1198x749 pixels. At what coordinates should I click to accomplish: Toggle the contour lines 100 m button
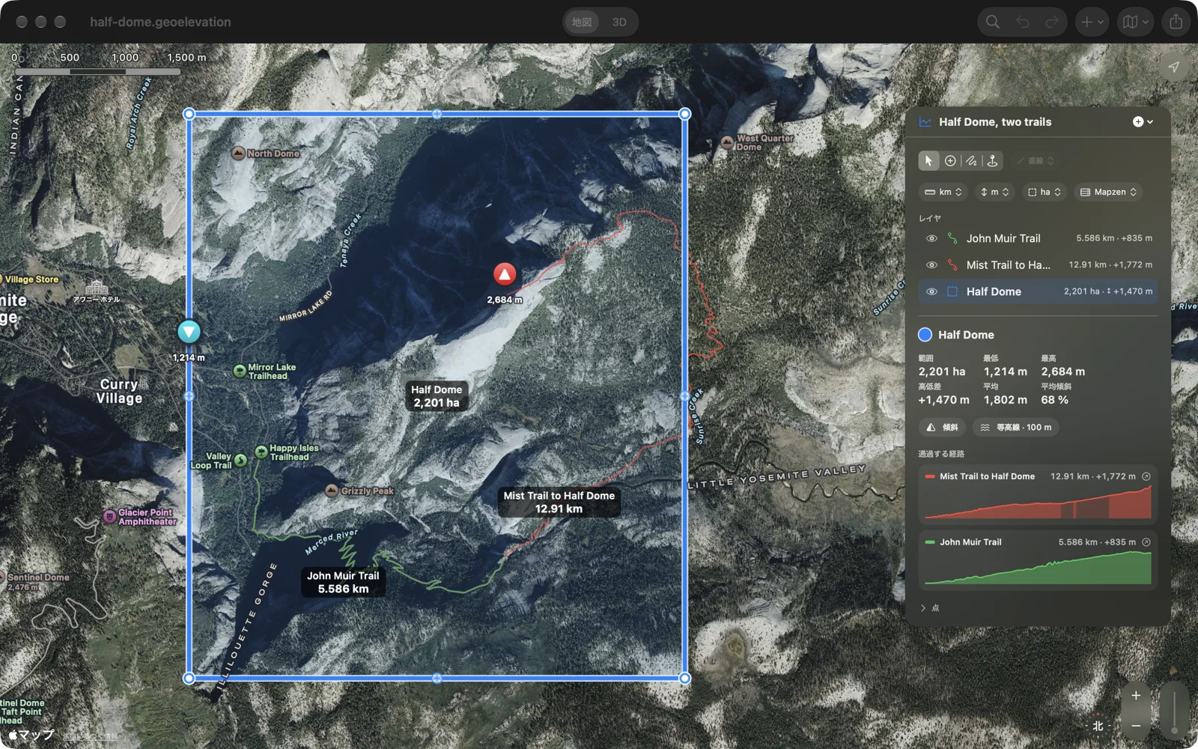pyautogui.click(x=1016, y=428)
